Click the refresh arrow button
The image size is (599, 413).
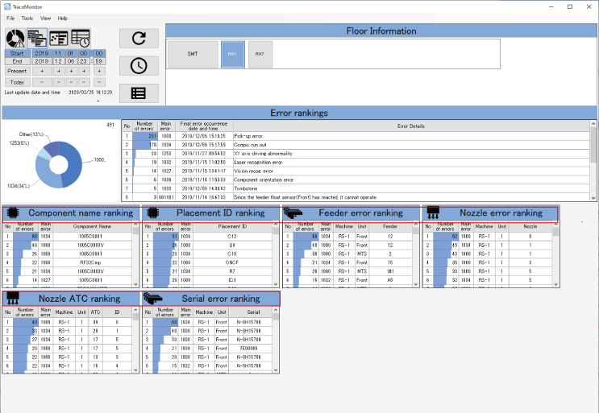coord(139,38)
